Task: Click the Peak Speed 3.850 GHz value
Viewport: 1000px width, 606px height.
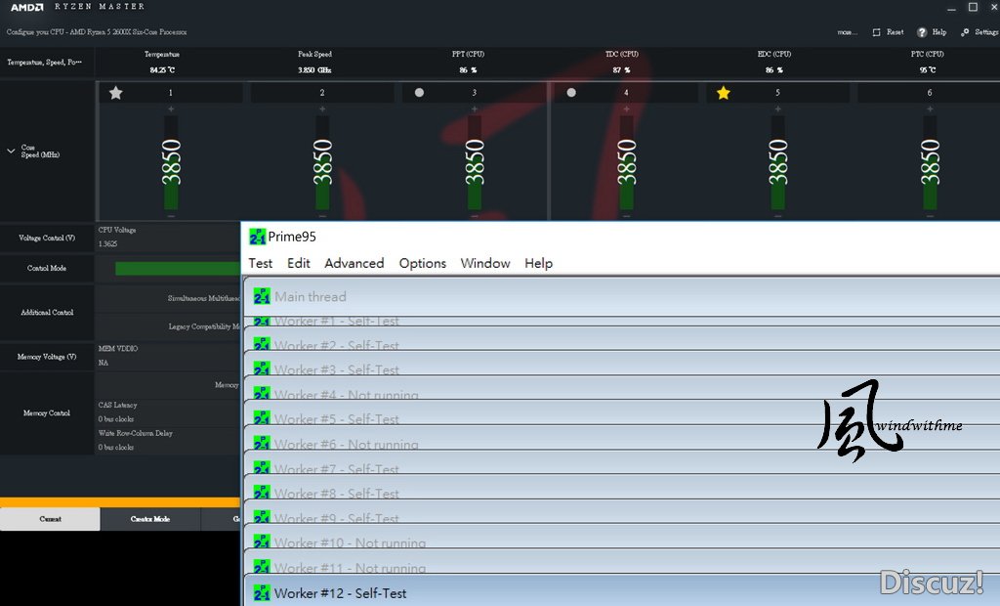Action: pyautogui.click(x=314, y=70)
